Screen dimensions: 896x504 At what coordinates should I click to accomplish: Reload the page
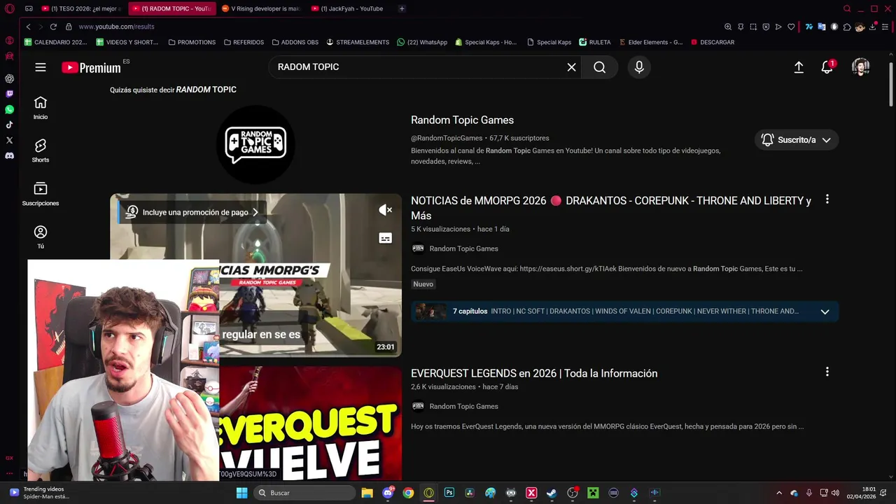(53, 27)
